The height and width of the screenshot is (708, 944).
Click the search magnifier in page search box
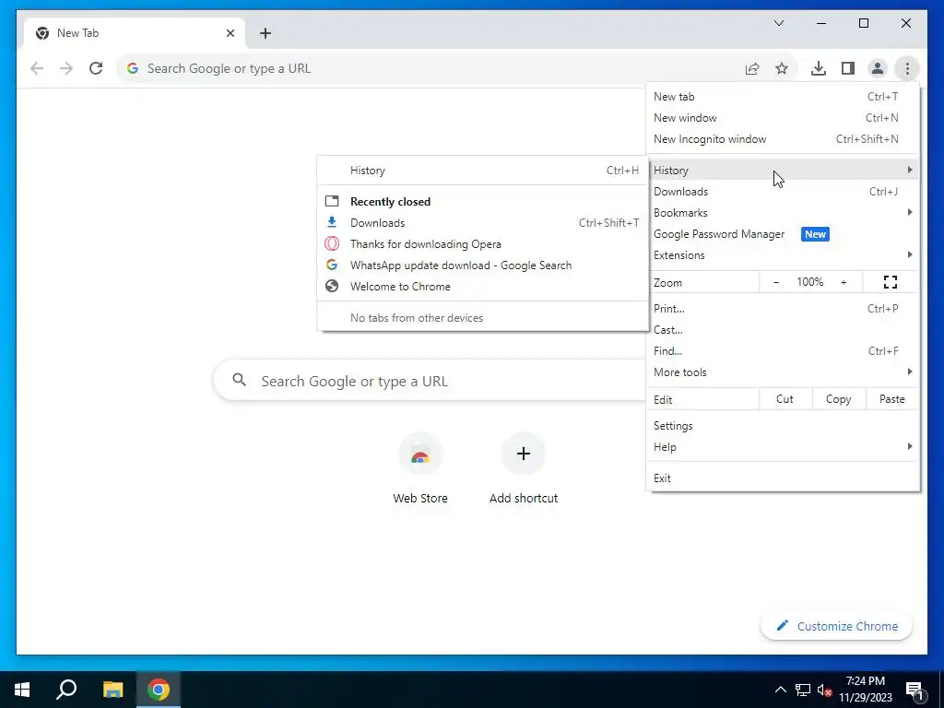(x=240, y=380)
